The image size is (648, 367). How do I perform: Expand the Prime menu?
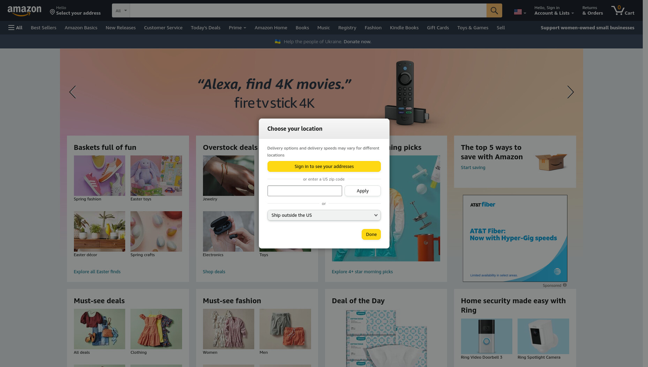point(237,28)
